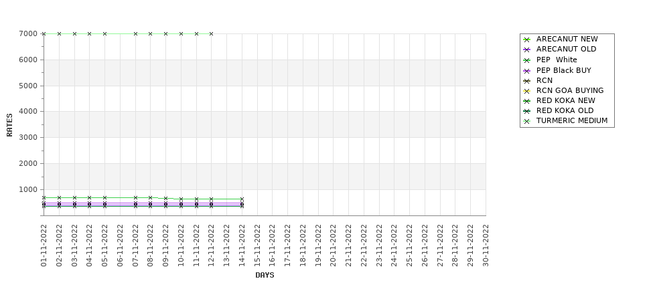Viewport: 653px width, 287px height.
Task: Click the 3000 y-axis tick label
Action: point(28,137)
